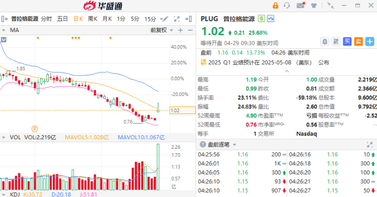
Task: Click the Nasdaq exchange value
Action: [x=307, y=134]
